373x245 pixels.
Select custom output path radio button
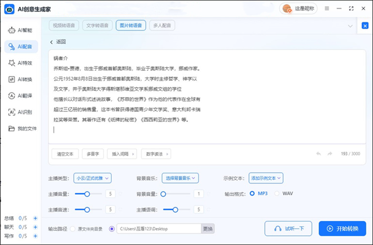(111, 229)
